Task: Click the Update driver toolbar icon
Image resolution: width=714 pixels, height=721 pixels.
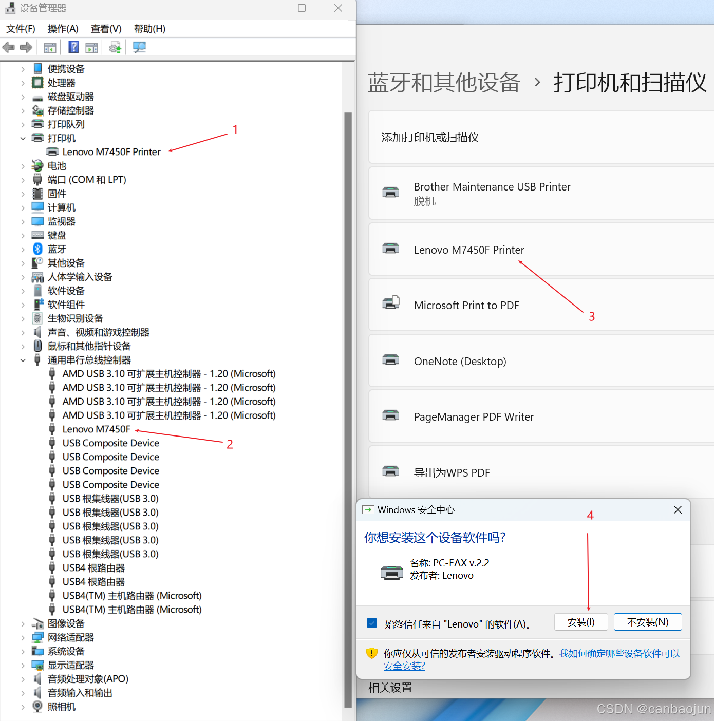Action: click(x=116, y=48)
